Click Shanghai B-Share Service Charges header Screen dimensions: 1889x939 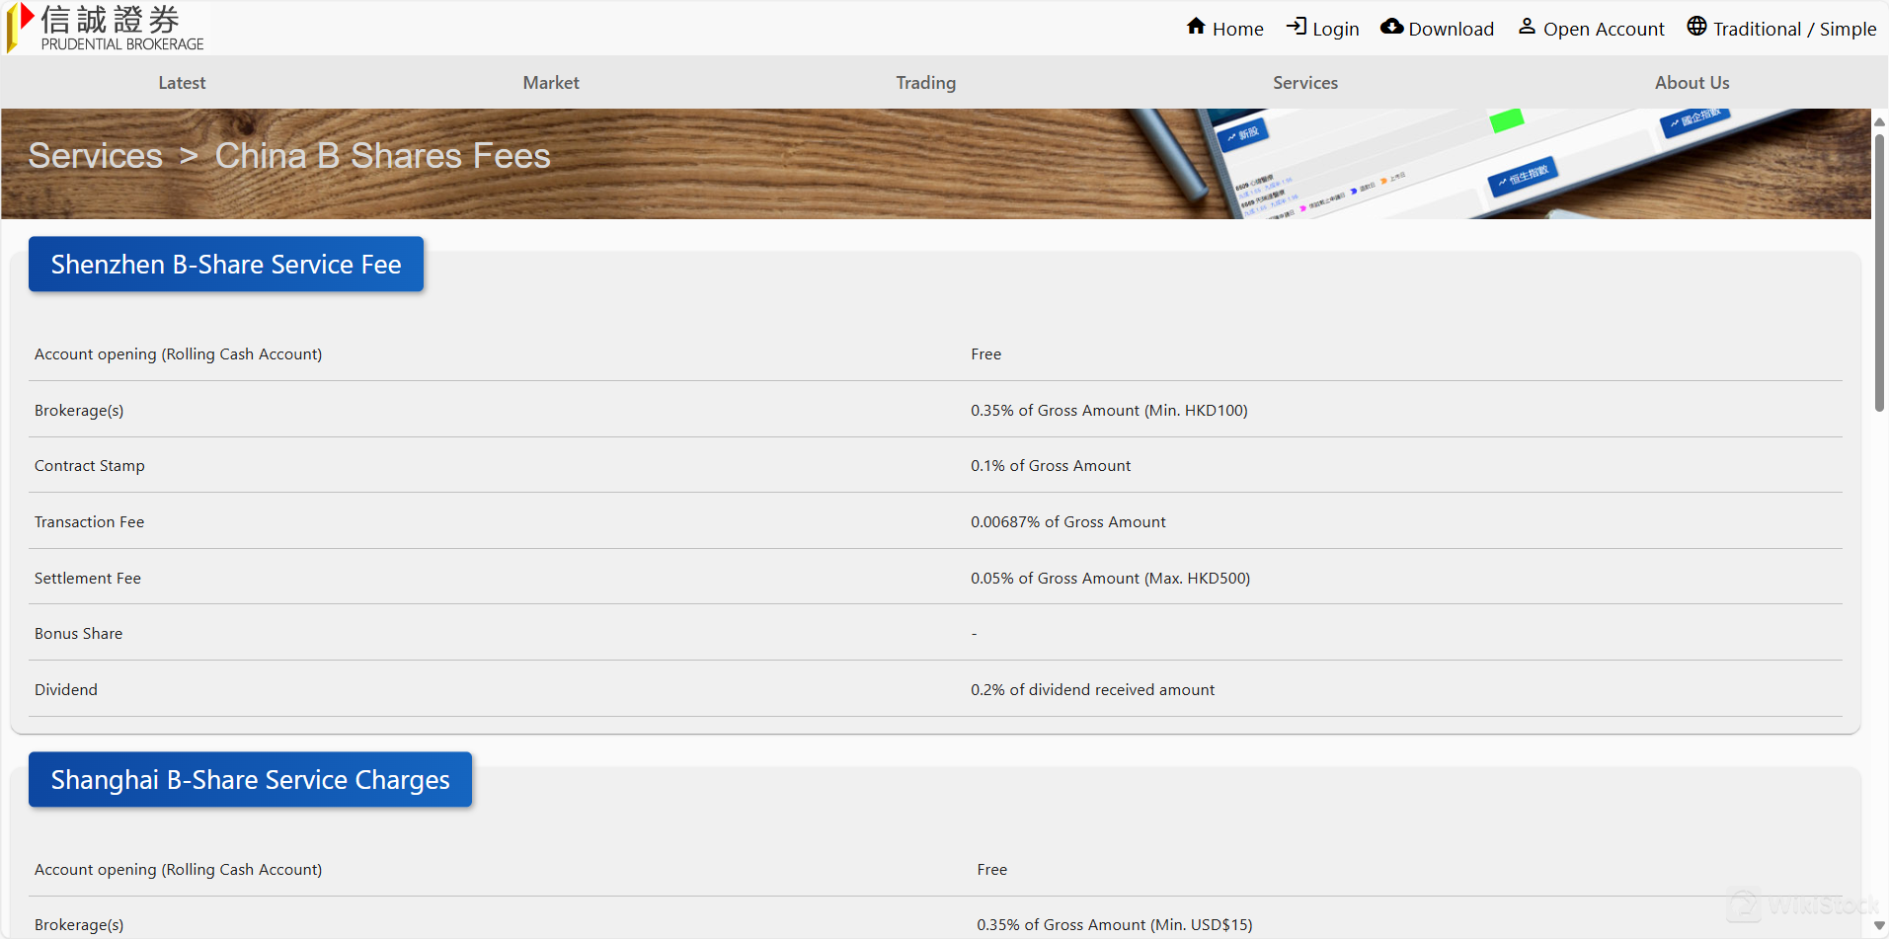pyautogui.click(x=250, y=780)
